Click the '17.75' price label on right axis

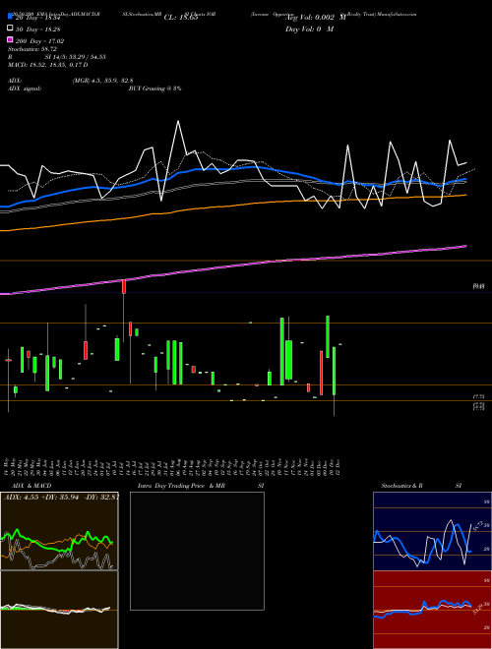pos(478,397)
